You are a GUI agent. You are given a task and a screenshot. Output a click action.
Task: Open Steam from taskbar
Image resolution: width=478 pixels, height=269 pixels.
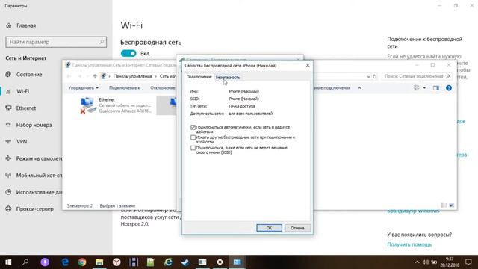click(185, 262)
